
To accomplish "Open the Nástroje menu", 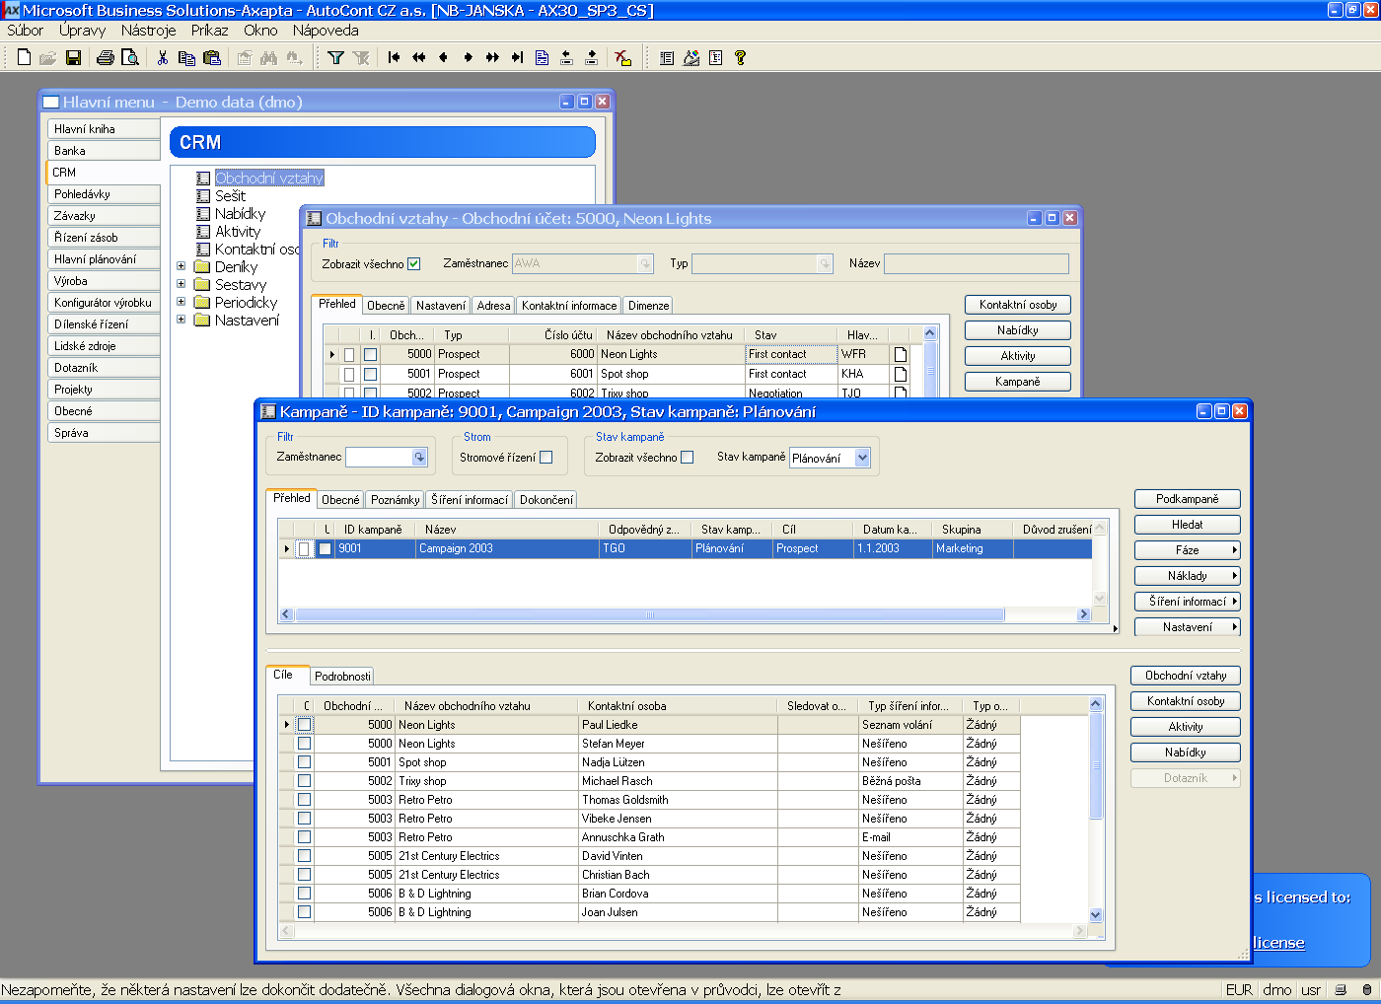I will point(149,31).
